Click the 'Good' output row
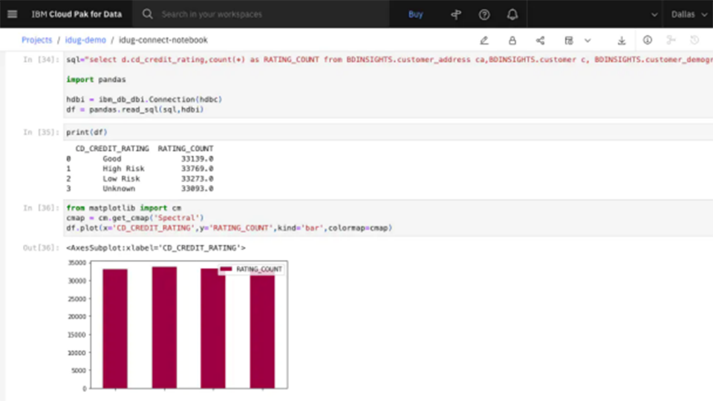 pos(140,159)
